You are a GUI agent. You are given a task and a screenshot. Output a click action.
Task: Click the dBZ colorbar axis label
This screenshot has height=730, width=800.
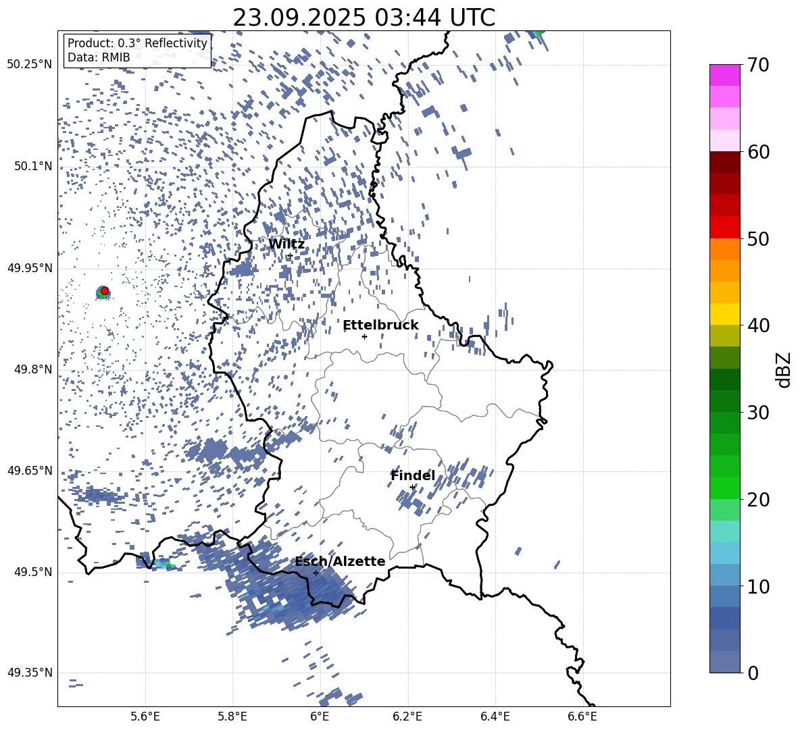tap(784, 370)
